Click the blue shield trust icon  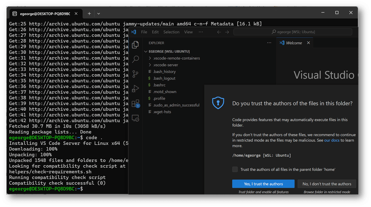pos(218,103)
